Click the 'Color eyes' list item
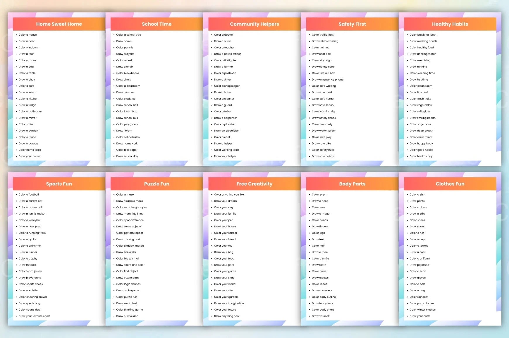Image resolution: width=509 pixels, height=338 pixels. click(x=319, y=195)
